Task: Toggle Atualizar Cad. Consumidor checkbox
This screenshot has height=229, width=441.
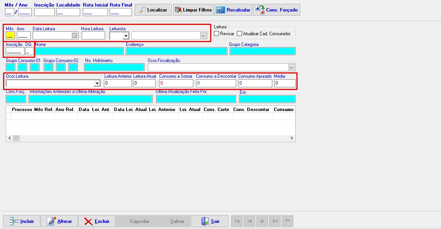Action: pos(240,34)
